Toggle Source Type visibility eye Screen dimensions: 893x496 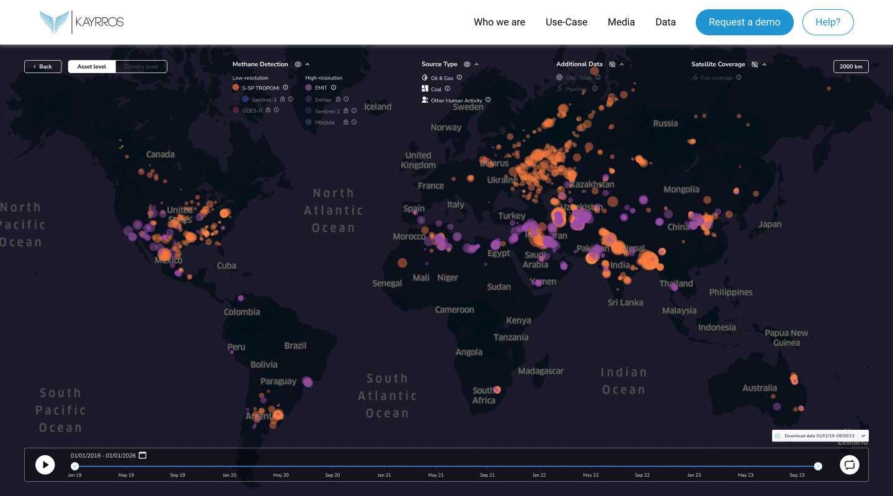tap(467, 64)
